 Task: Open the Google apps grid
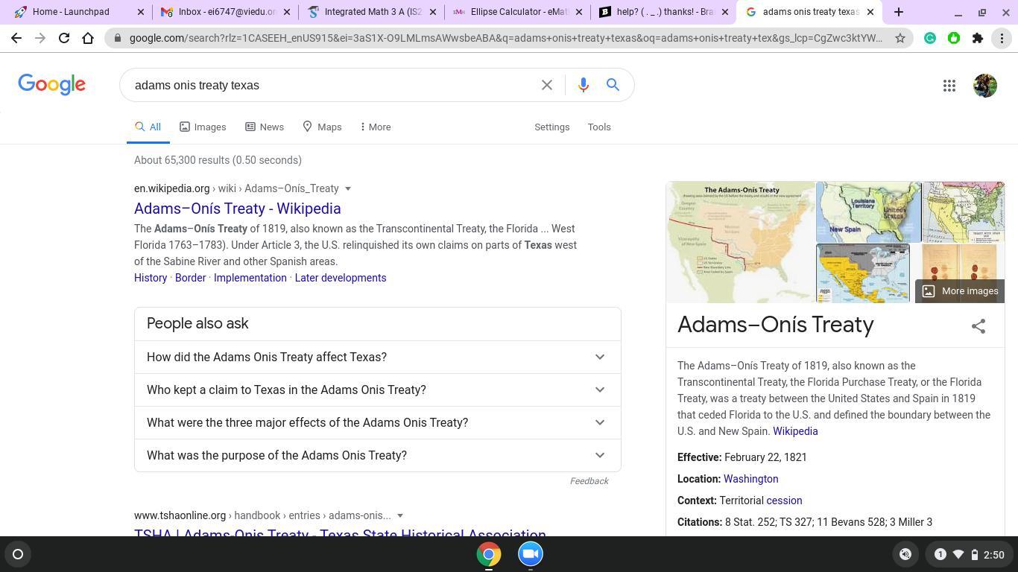(x=949, y=86)
